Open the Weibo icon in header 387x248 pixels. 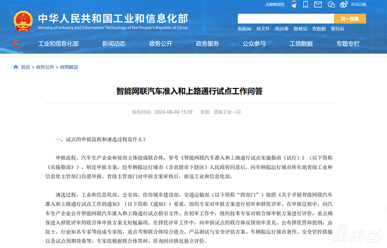pos(344,5)
